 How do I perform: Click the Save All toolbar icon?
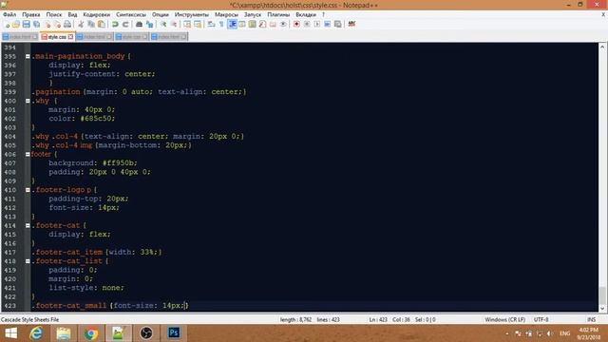[36, 24]
